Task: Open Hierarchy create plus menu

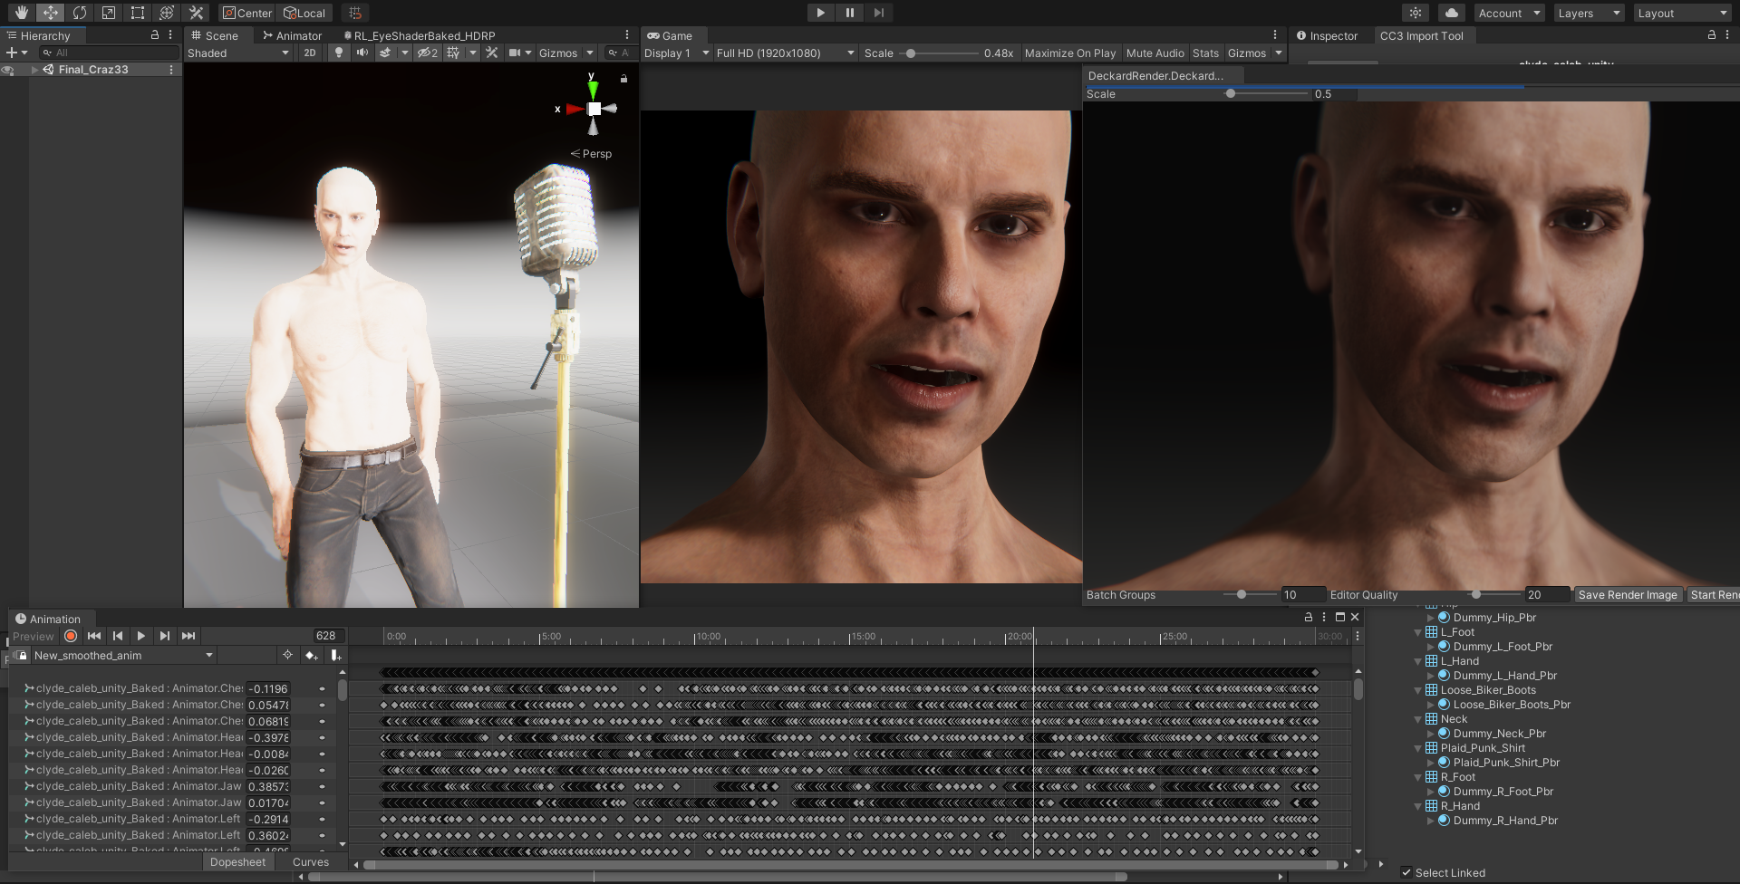Action: click(16, 53)
